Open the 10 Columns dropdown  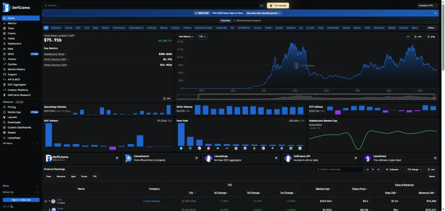tap(393, 169)
